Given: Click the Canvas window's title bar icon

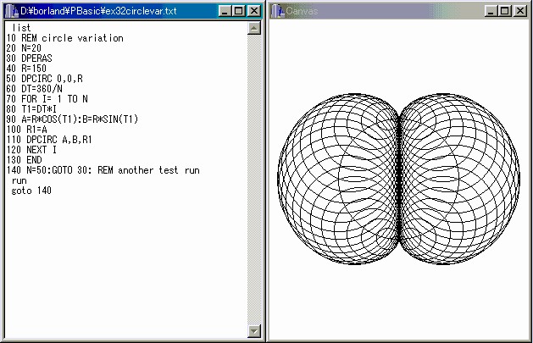Looking at the screenshot, I should click(278, 11).
